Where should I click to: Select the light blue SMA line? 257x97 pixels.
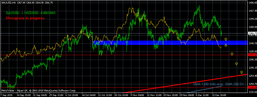[x=204, y=89]
